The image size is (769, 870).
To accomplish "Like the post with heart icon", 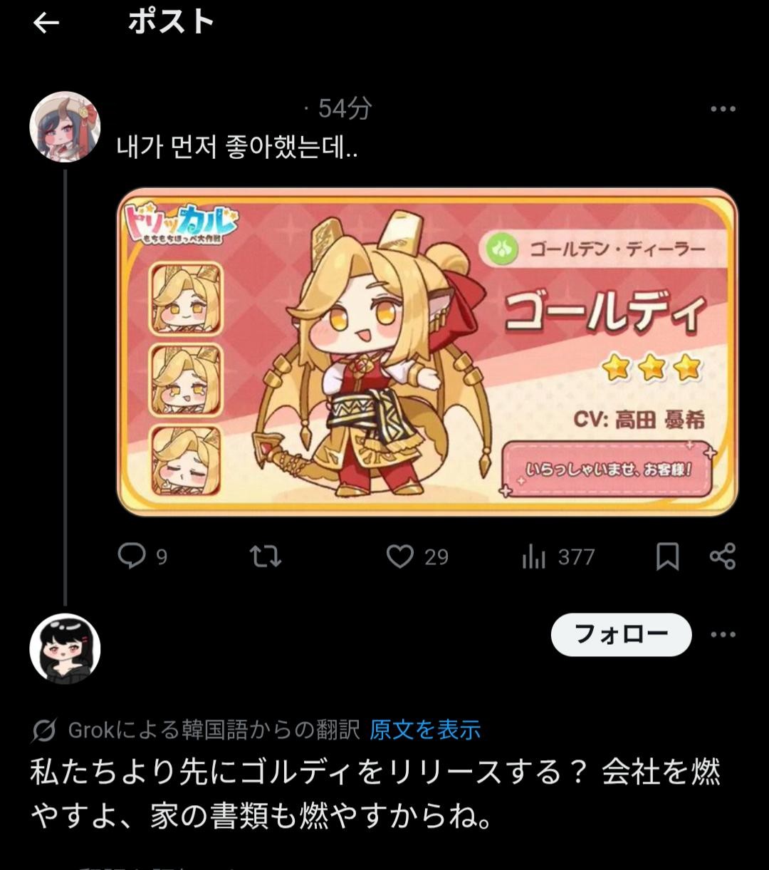I will [399, 556].
